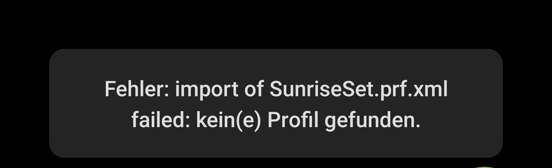Viewport: 552px width, 168px height.
Task: Dismiss the error toast message
Action: (x=276, y=103)
